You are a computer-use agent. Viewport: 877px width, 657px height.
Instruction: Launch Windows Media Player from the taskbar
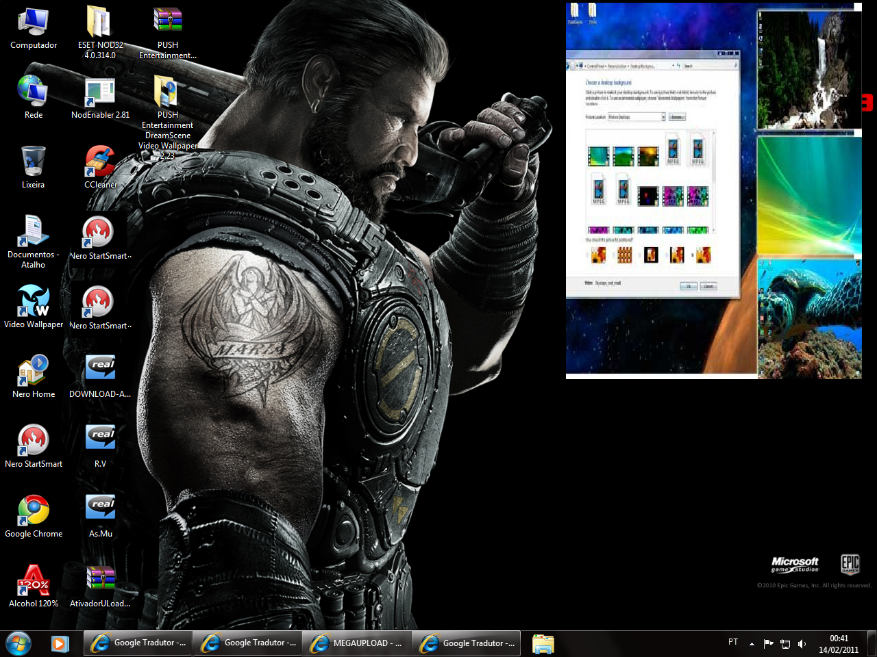[60, 643]
